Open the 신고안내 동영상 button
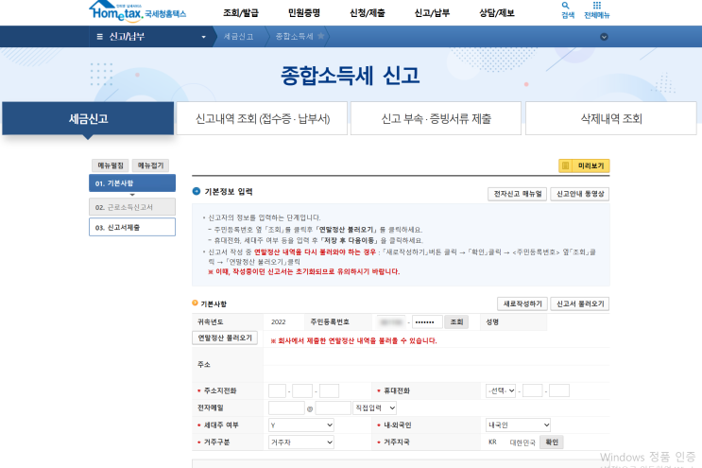702x468 pixels. (x=580, y=194)
